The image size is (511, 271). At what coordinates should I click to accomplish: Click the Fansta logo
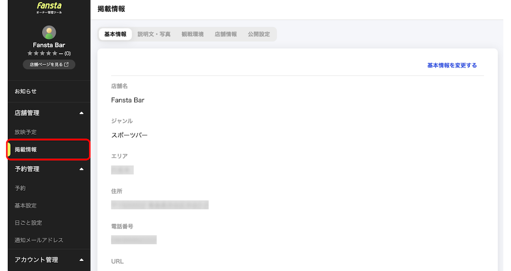(x=49, y=8)
